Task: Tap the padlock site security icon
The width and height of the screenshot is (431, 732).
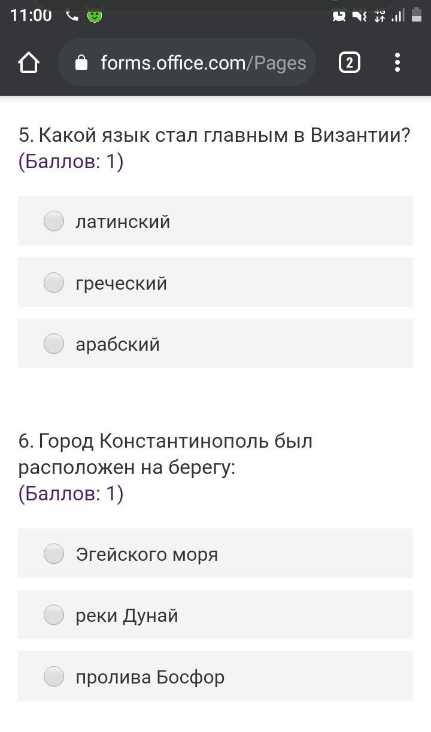Action: [82, 63]
